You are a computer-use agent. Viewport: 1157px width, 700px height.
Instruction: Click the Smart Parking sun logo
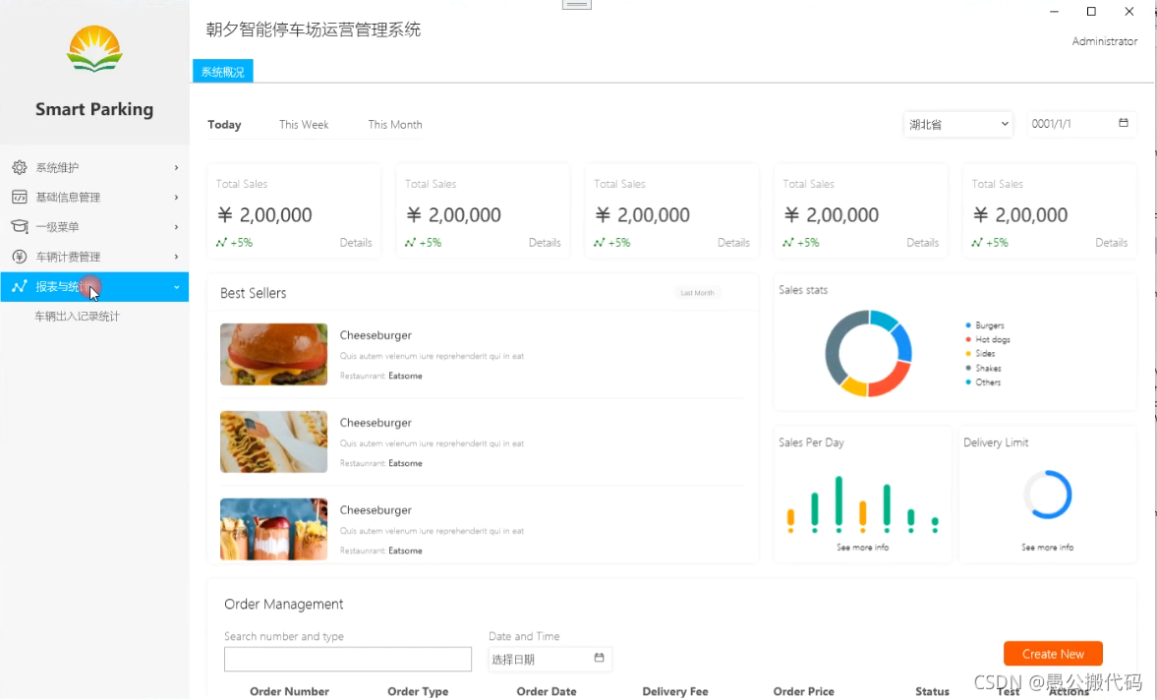coord(94,49)
